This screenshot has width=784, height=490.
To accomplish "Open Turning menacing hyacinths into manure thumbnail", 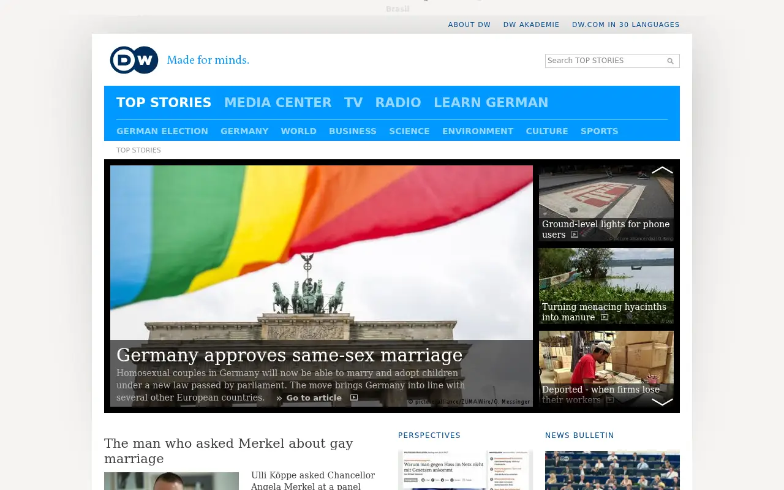I will pos(606,286).
